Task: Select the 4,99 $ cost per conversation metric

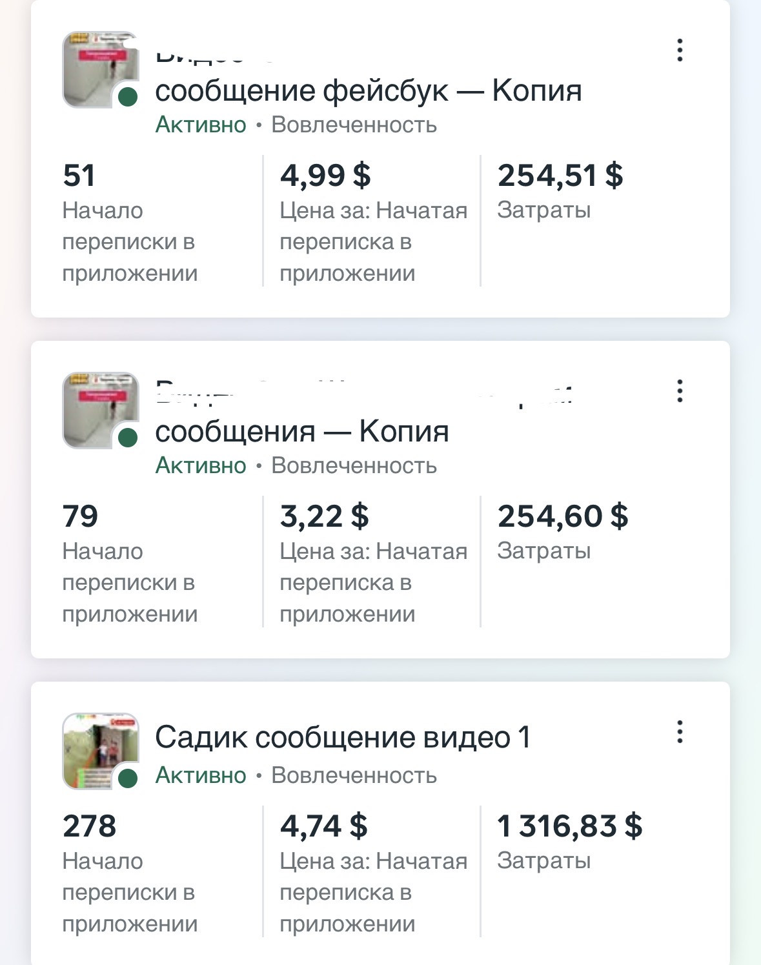Action: point(325,176)
